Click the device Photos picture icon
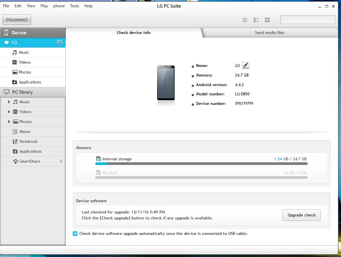The width and height of the screenshot is (341, 257). (15, 72)
